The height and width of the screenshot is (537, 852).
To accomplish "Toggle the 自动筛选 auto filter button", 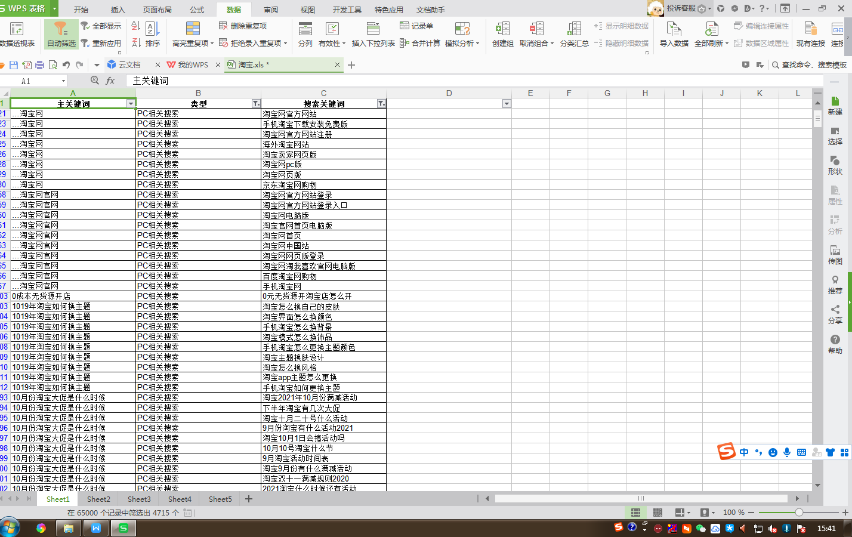I will (x=61, y=34).
